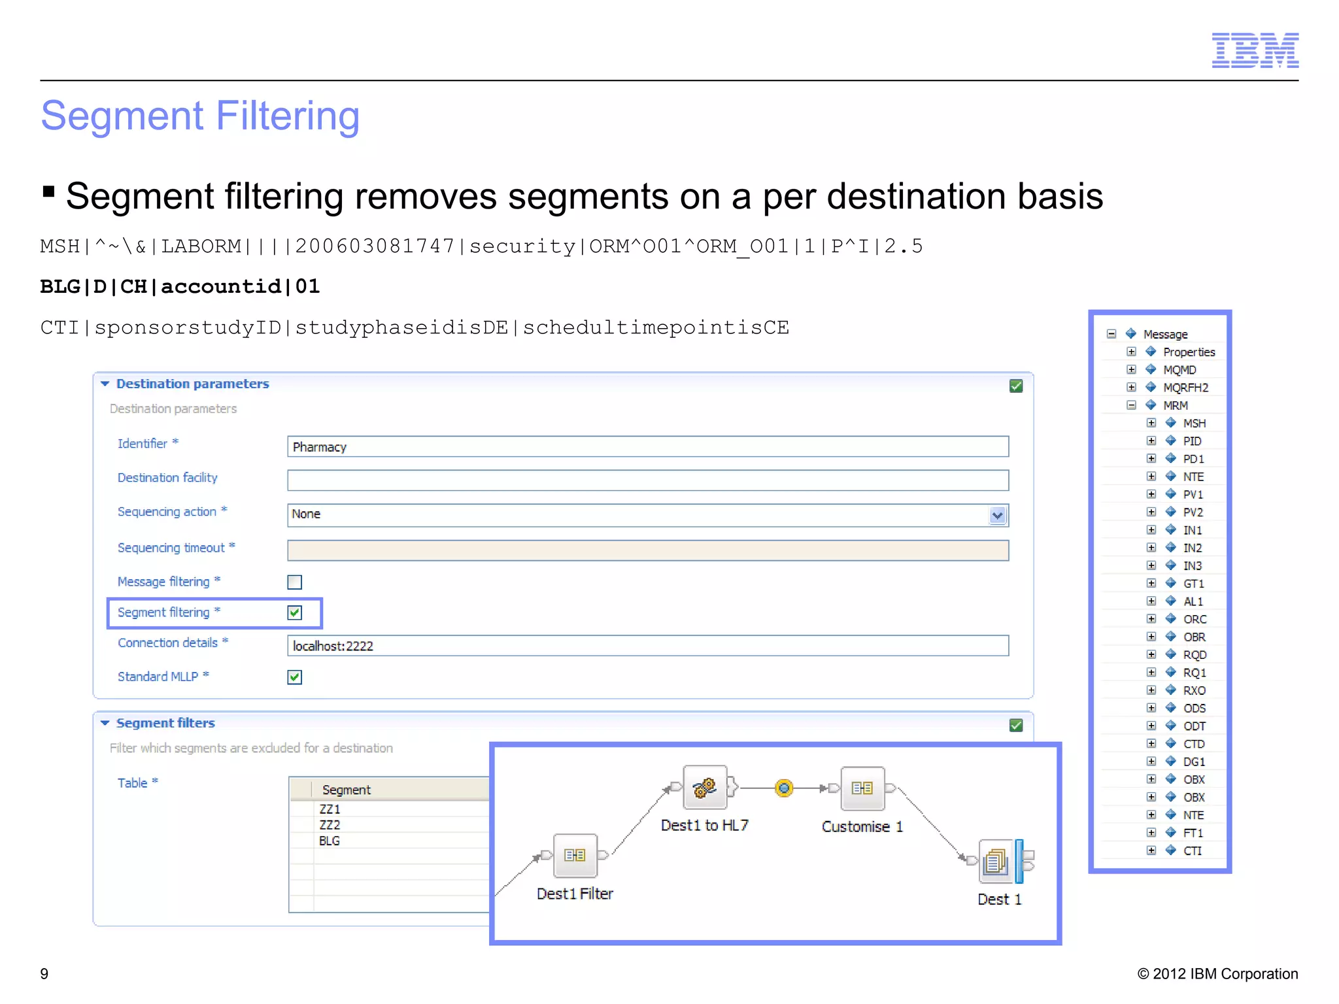Select the BLG row in Segment table

point(390,841)
